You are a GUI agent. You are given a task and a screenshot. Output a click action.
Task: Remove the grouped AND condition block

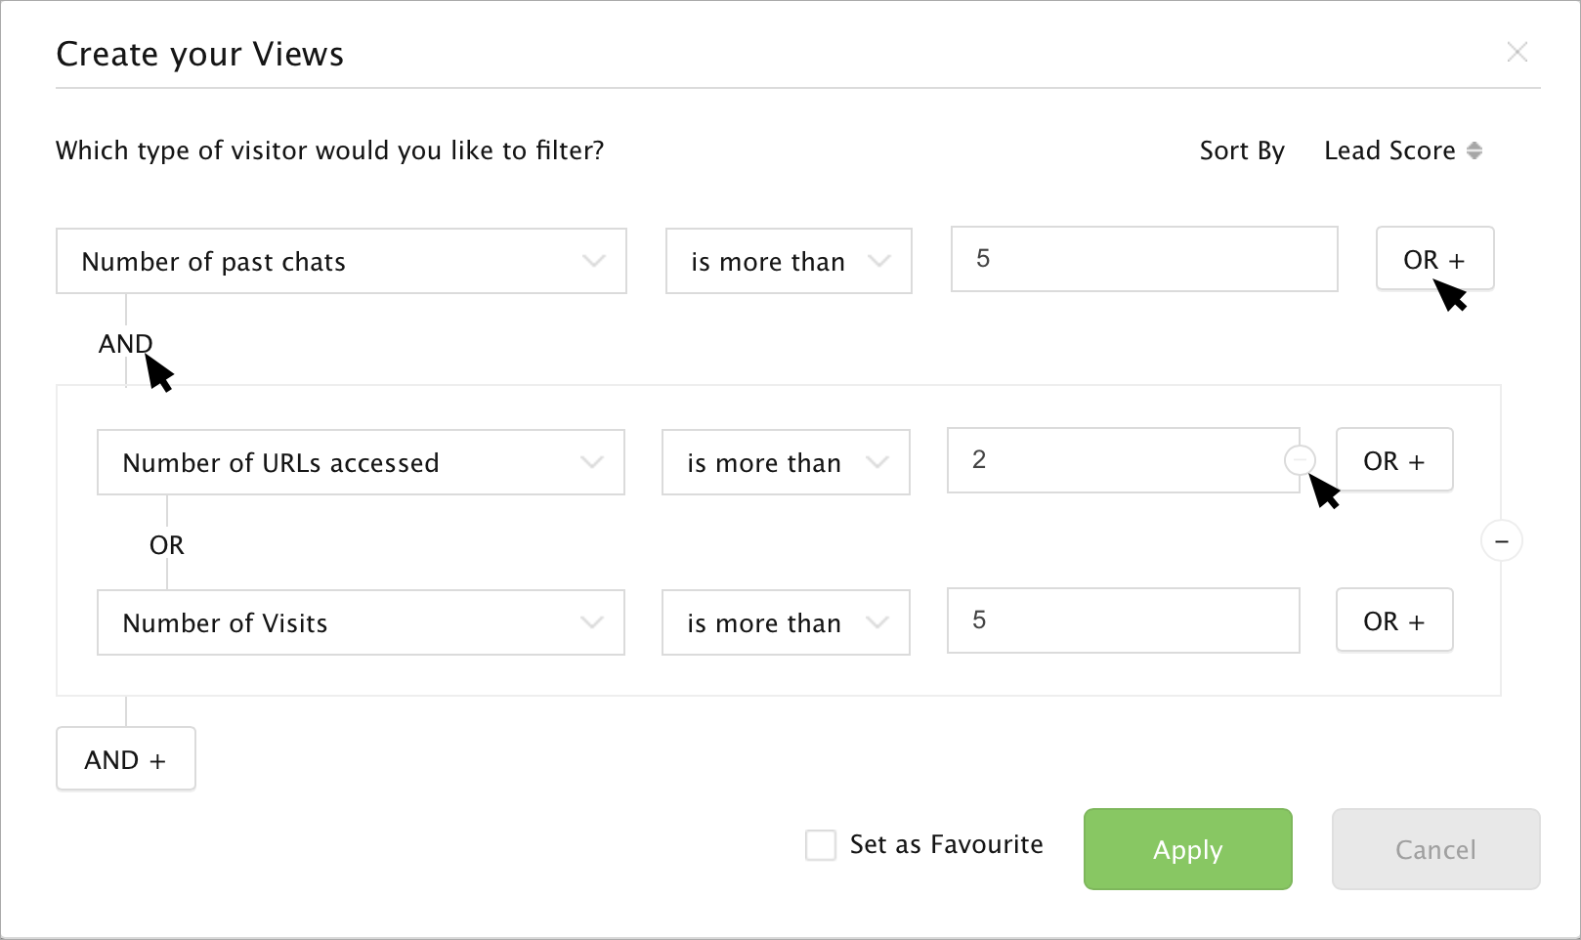click(x=1501, y=540)
